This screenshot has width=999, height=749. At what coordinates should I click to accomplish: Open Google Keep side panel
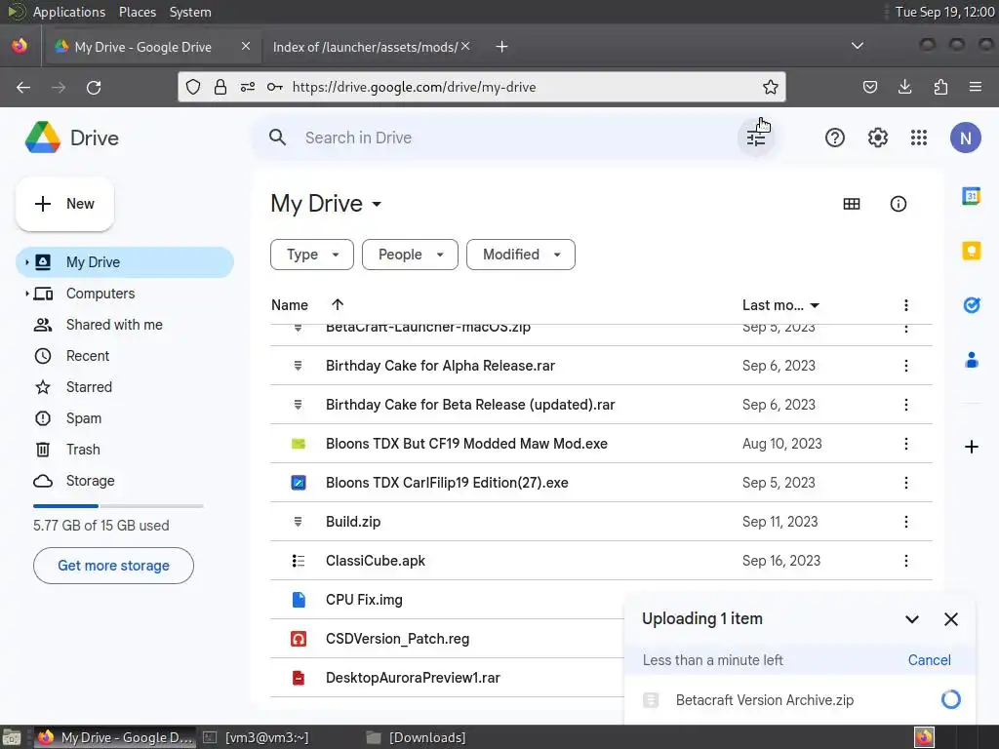[x=971, y=251]
